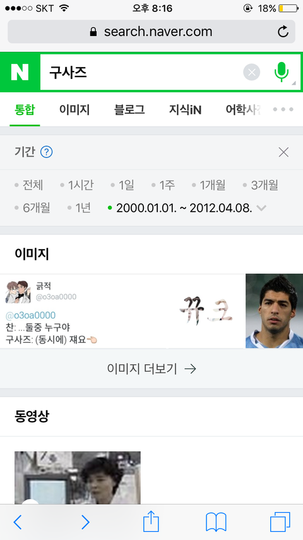
Task: Open Safari bookmarks book icon
Action: point(216,522)
